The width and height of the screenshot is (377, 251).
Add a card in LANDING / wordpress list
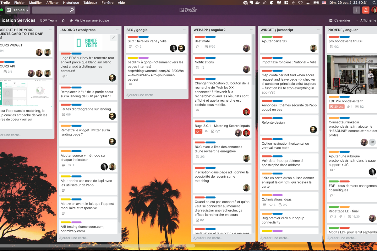tap(74, 238)
